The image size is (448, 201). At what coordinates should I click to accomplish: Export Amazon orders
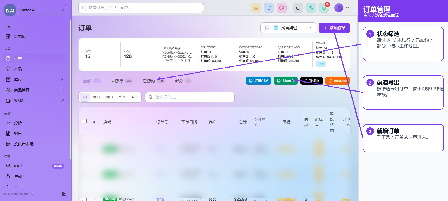point(337,81)
